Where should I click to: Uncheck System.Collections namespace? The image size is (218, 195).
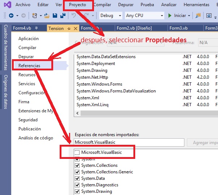point(77,165)
